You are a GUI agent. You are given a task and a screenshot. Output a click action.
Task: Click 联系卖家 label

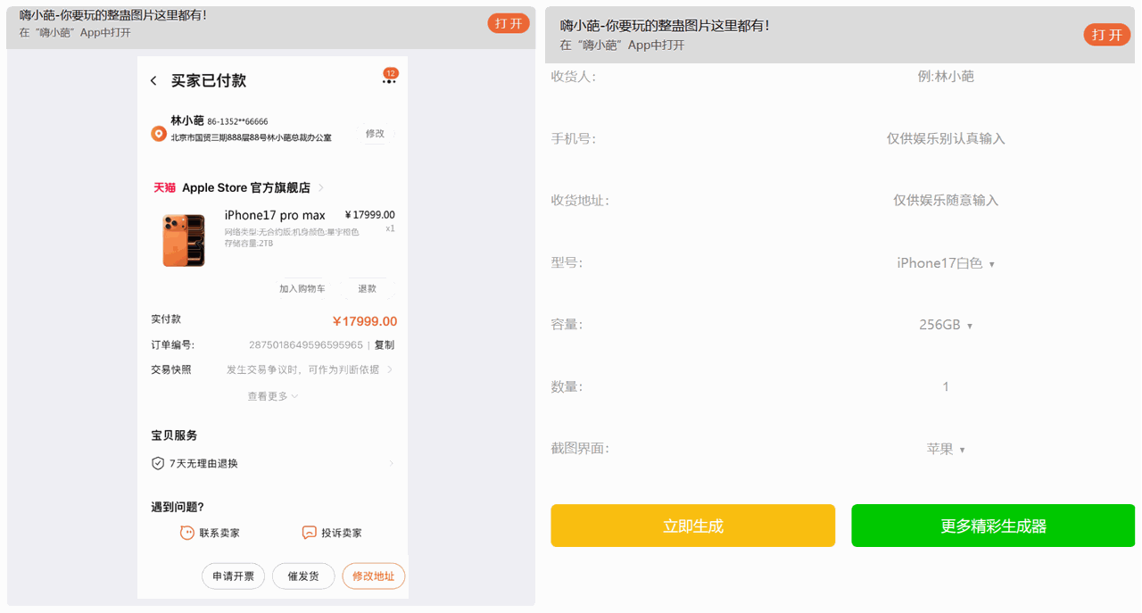(219, 533)
